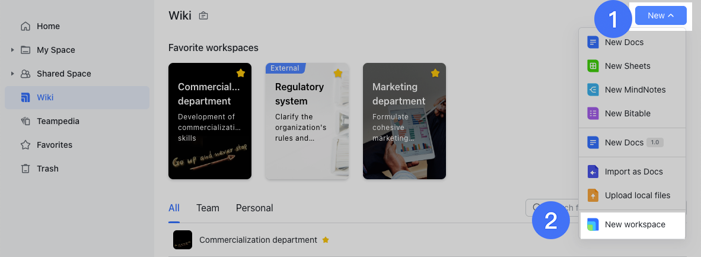701x257 pixels.
Task: Click the Teampedia sidebar icon
Action: (26, 121)
